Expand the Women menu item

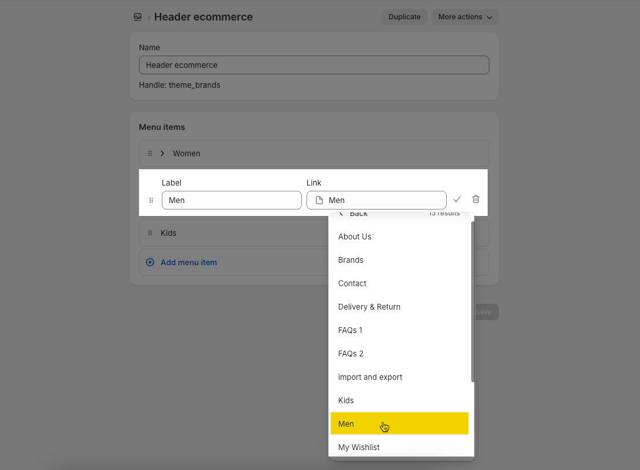[162, 154]
